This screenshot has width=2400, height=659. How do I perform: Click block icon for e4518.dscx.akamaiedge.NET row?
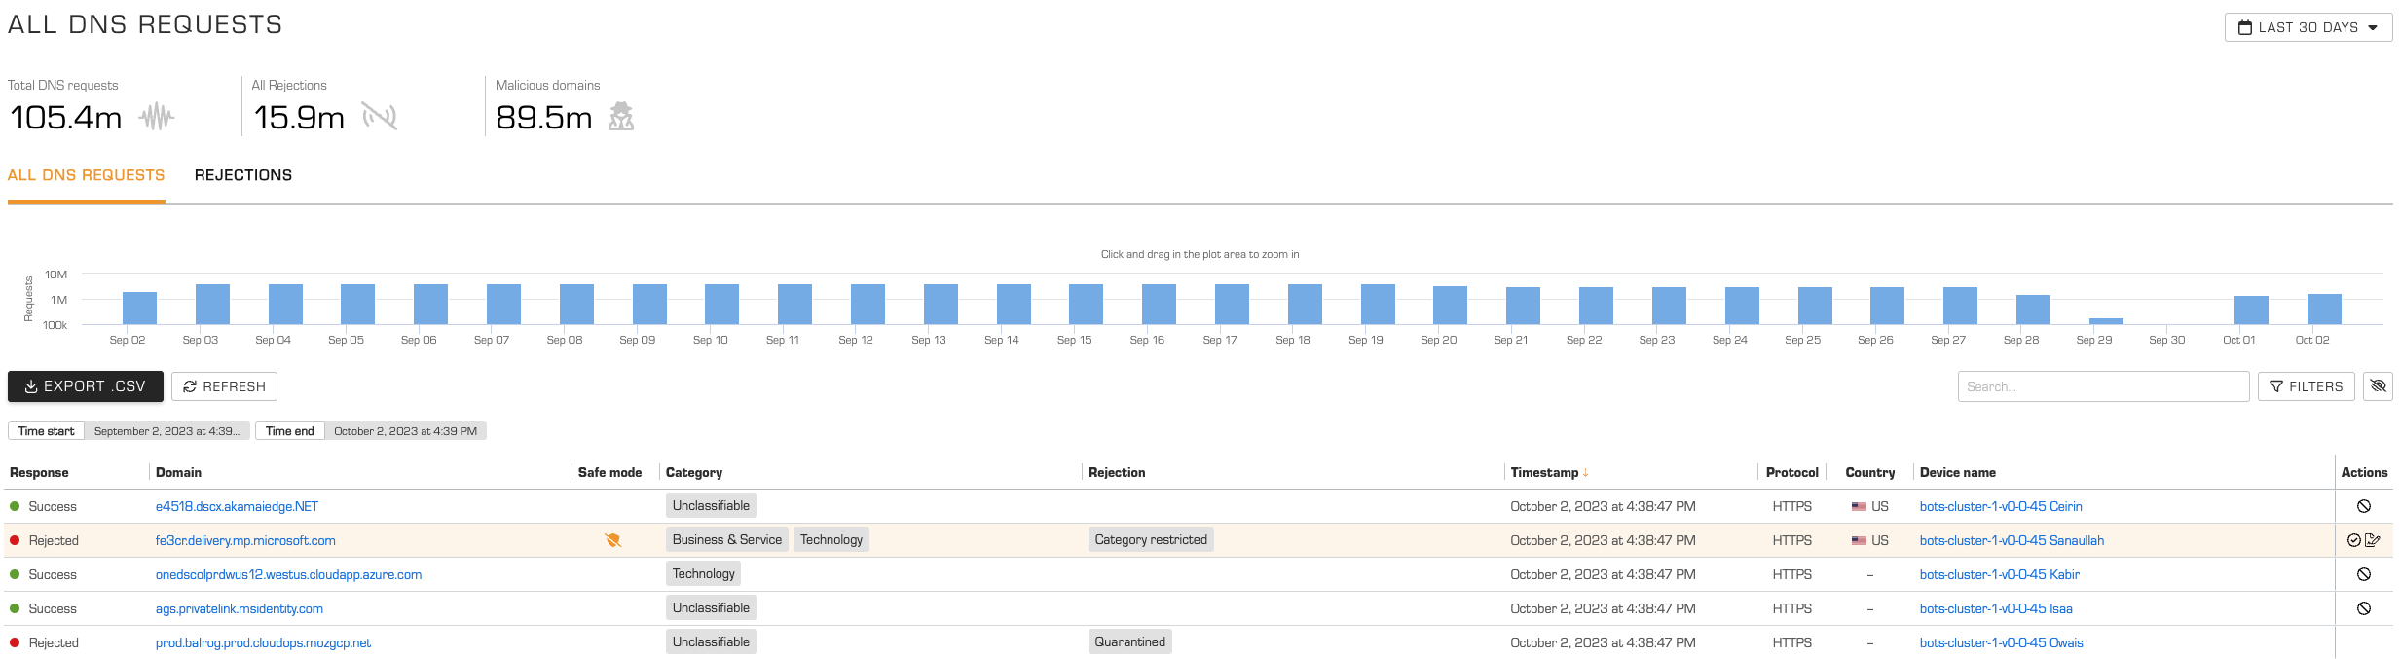(2363, 506)
